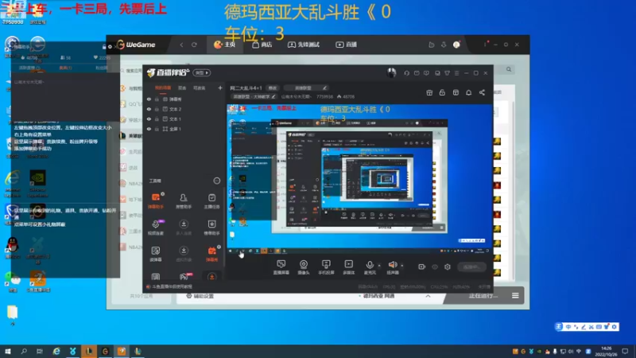
Task: Toggle lock on 文本 2 layer
Action: [x=157, y=109]
